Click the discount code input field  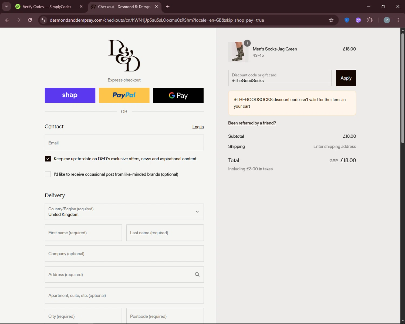280,78
